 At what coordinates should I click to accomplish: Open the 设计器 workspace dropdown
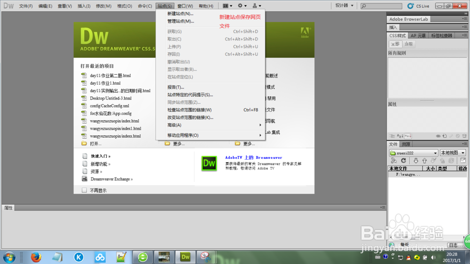tap(344, 6)
